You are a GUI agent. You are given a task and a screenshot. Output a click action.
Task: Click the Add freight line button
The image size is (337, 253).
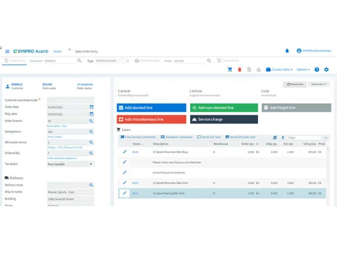[x=297, y=108]
